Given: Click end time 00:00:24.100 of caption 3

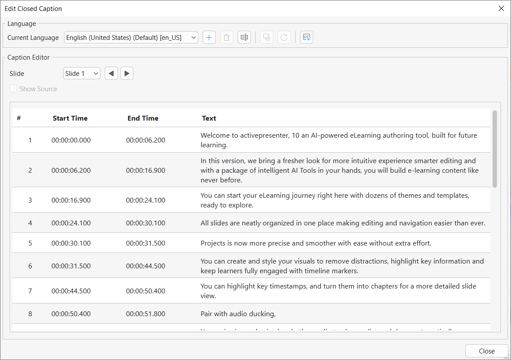Looking at the screenshot, I should pyautogui.click(x=146, y=200).
